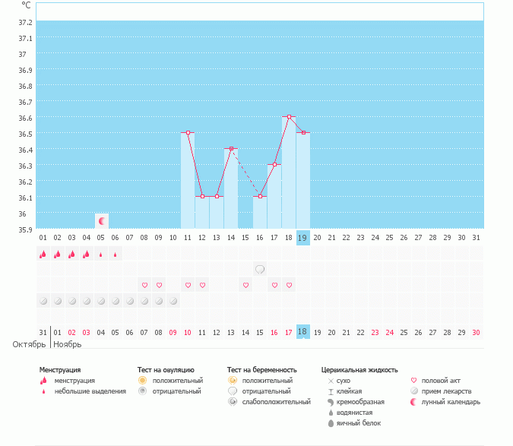513x446 pixels.
Task: Select the 36.5 temperature point on day 11
Action: (x=188, y=132)
